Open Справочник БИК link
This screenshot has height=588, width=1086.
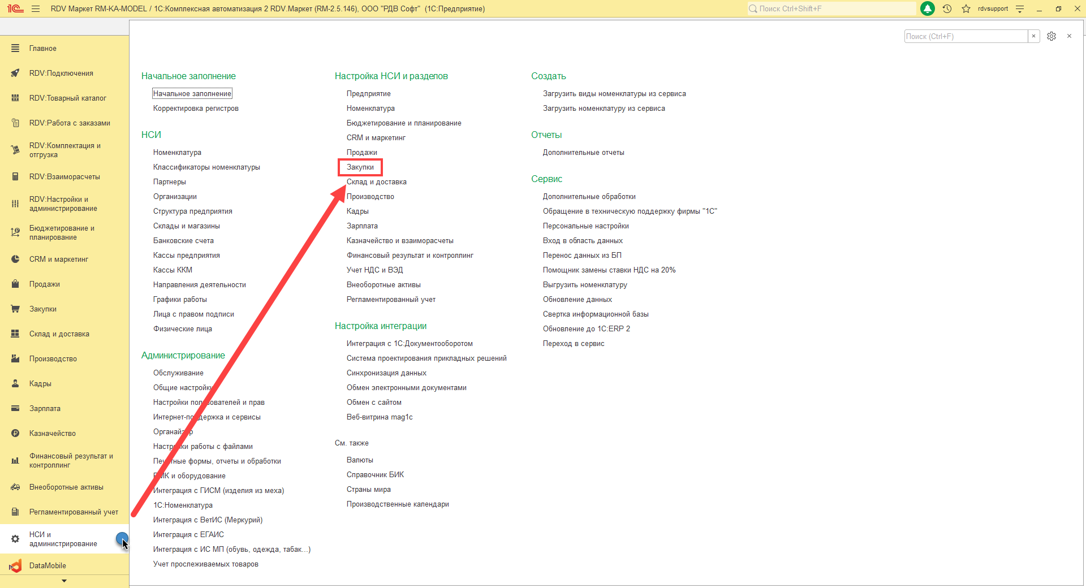[x=376, y=475]
